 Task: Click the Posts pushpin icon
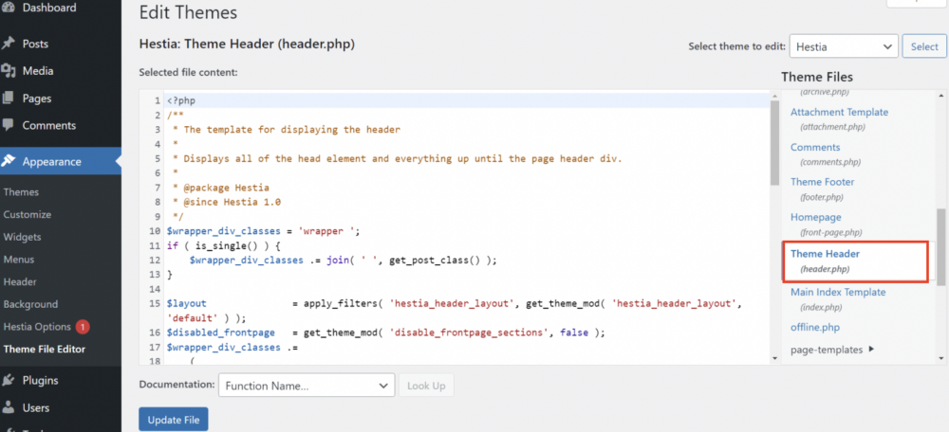click(x=9, y=44)
